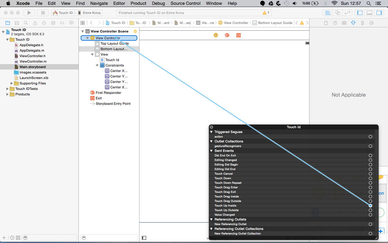Hide the utilities pane

379,13
